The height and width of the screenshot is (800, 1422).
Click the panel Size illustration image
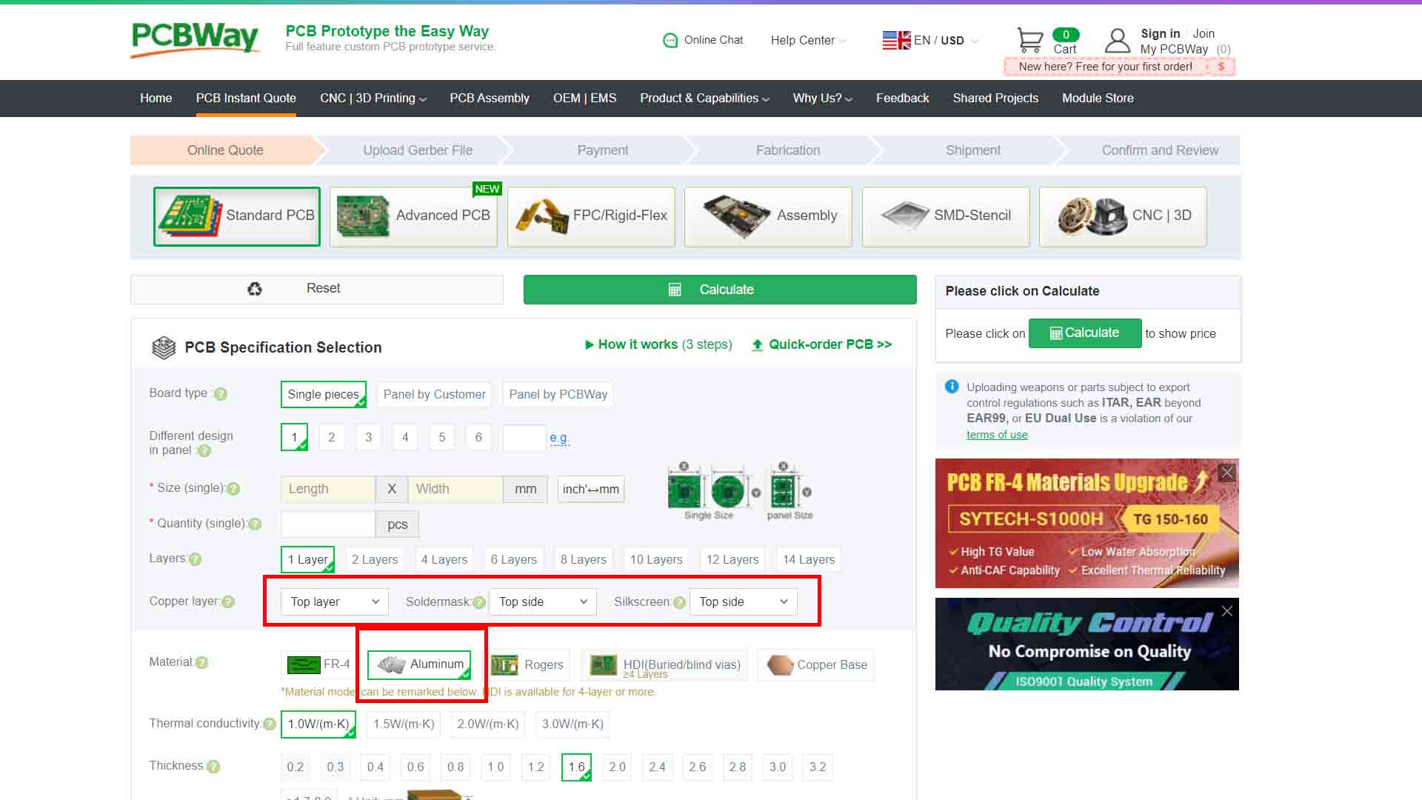[x=790, y=490]
